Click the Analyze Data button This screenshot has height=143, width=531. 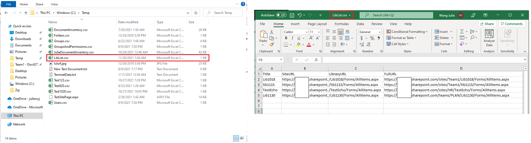489,38
